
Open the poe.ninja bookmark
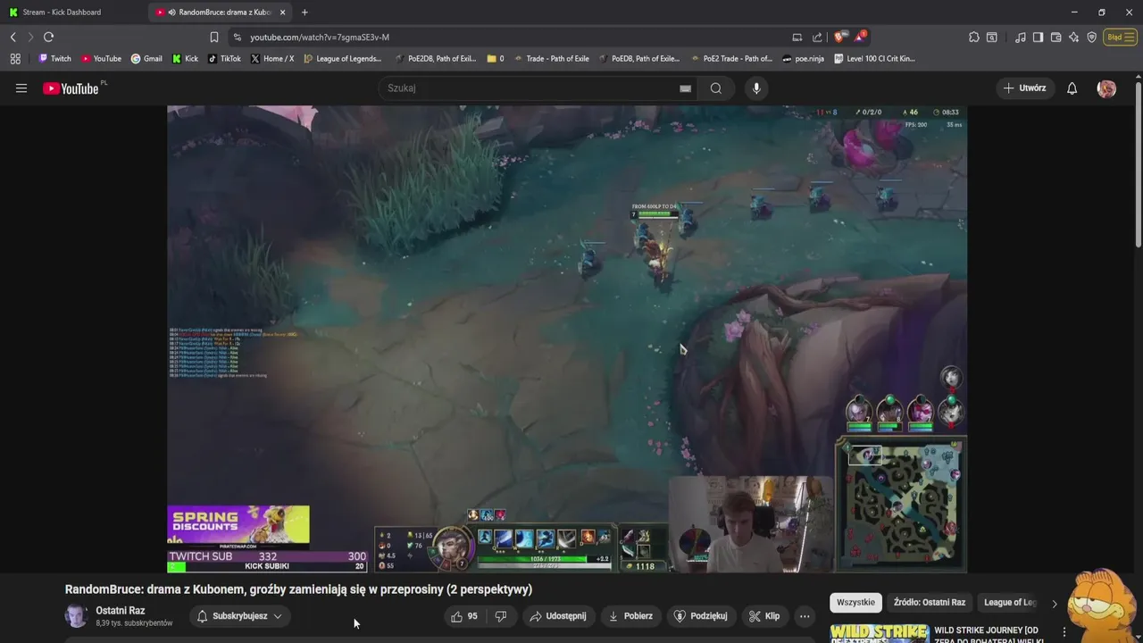(x=803, y=58)
